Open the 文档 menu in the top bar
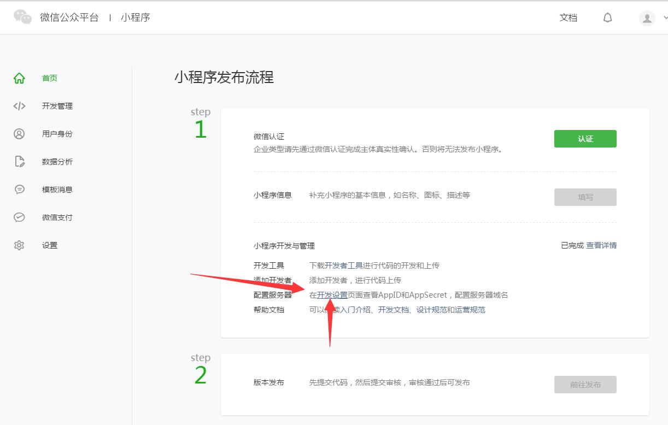 (x=569, y=17)
